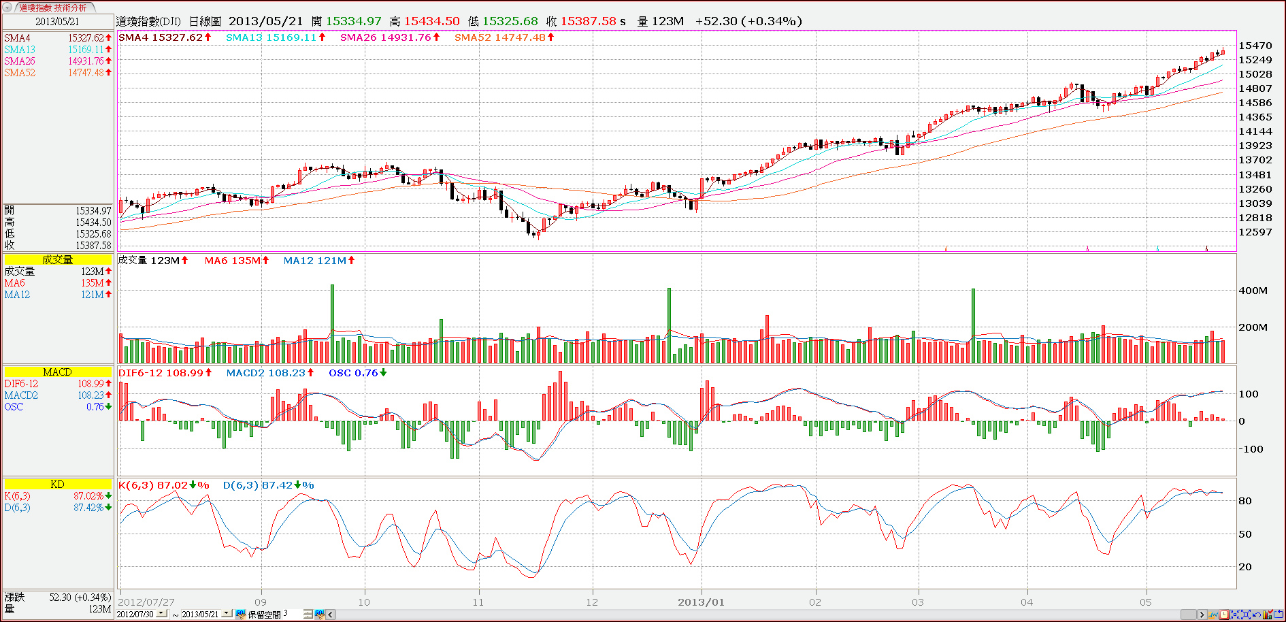
Task: Adjust the 保留空間 spinner arrows
Action: click(308, 614)
